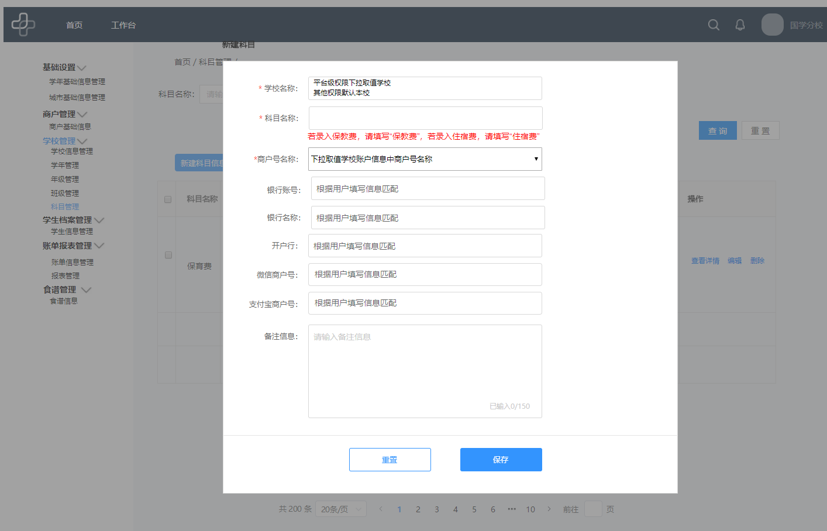Open 食谱信息 in sidebar

pyautogui.click(x=64, y=301)
